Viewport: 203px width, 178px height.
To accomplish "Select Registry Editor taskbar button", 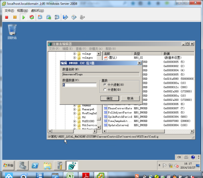I will (x=72, y=165).
